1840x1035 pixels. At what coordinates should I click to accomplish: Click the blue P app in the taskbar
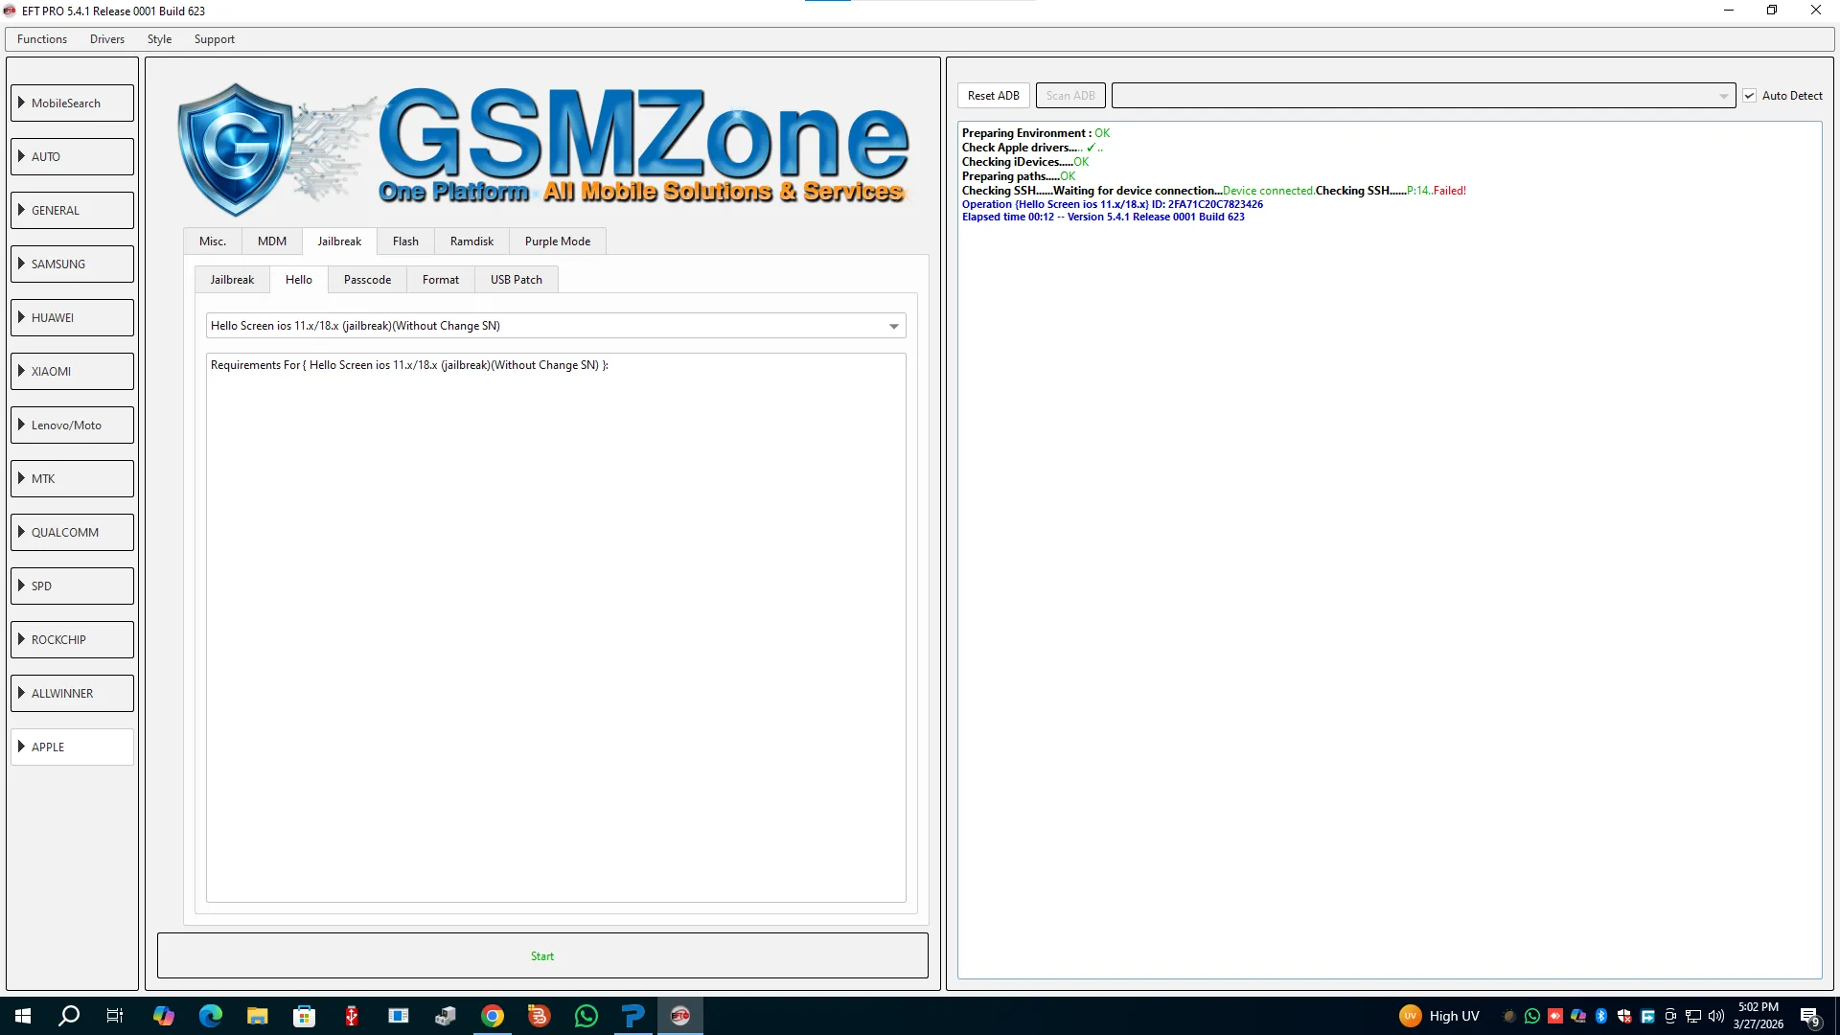632,1016
